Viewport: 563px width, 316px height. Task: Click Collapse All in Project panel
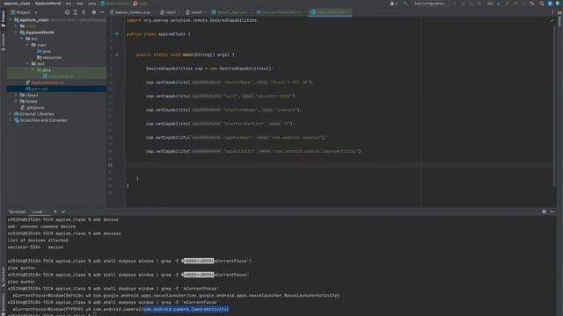(x=84, y=12)
